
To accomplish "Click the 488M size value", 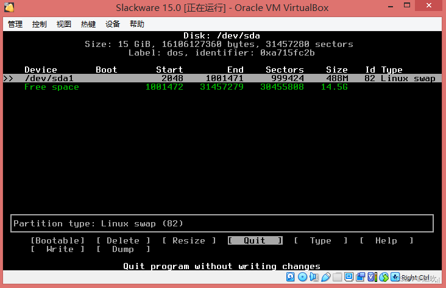I will [x=337, y=78].
